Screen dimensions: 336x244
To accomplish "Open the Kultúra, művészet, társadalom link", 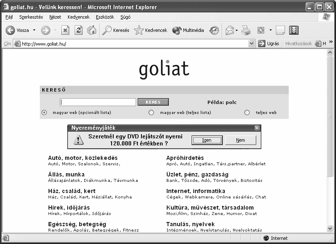I will [210, 208].
